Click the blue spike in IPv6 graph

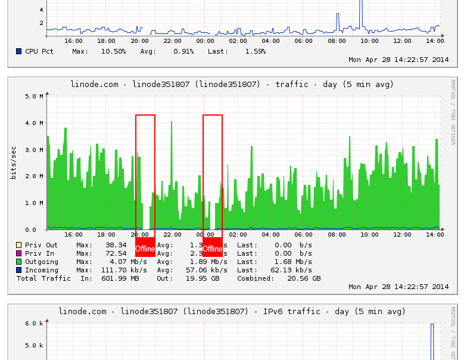[x=432, y=341]
